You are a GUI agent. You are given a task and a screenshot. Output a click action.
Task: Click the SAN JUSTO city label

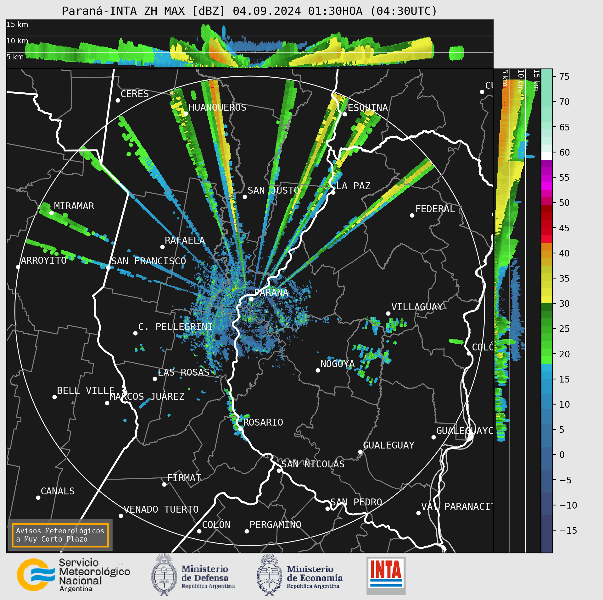[273, 190]
